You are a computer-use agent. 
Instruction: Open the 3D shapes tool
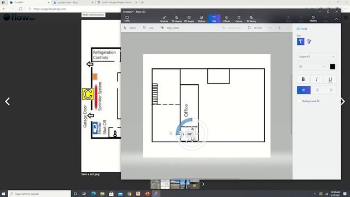189,19
